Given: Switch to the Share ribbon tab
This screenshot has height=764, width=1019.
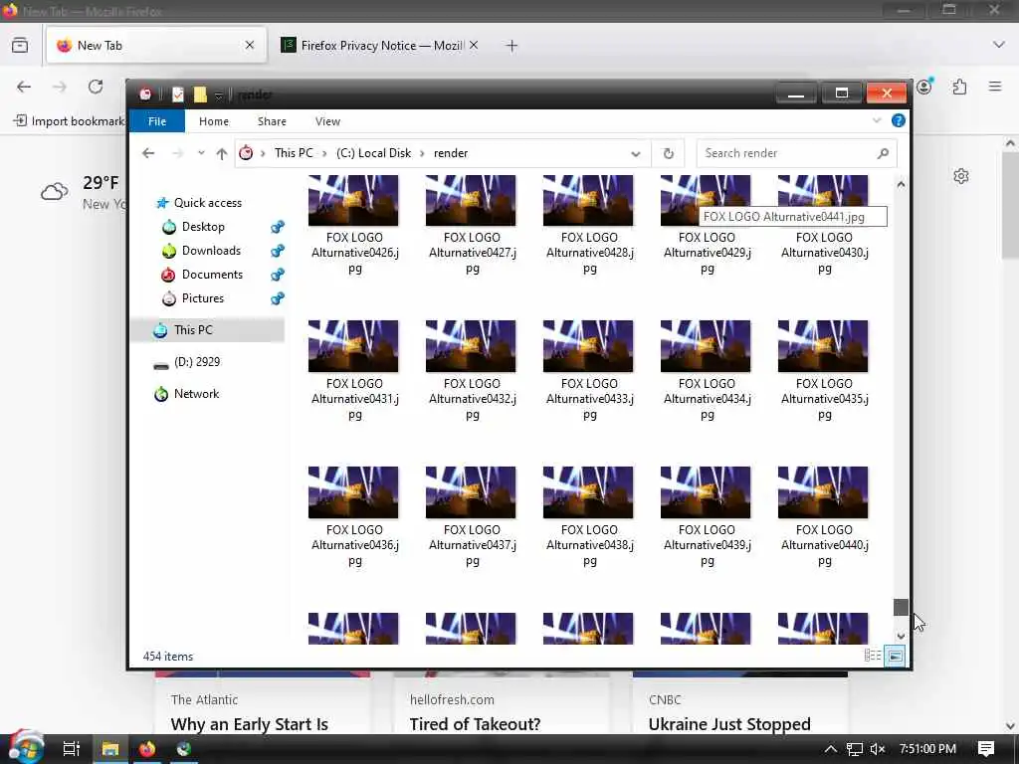Looking at the screenshot, I should [272, 121].
